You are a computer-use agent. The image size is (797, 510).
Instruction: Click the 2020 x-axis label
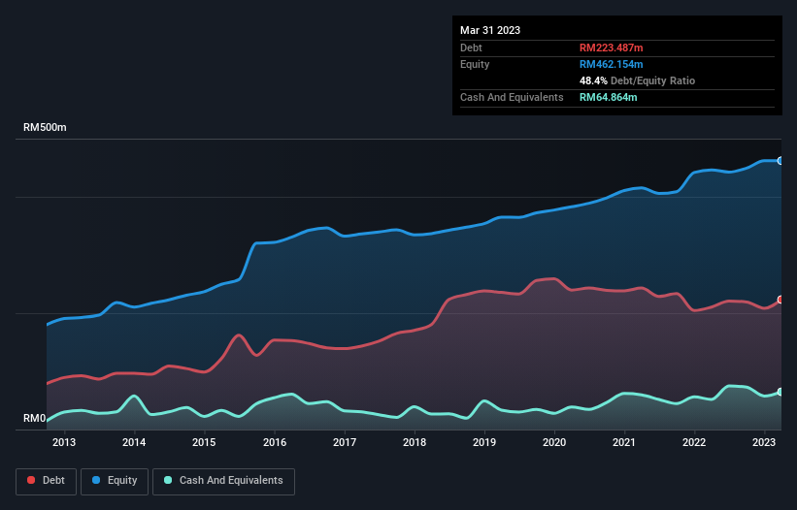(554, 442)
